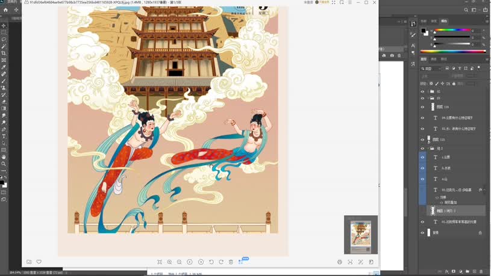Zoom in using viewer magnifier plus
This screenshot has height=276, width=491.
[169, 262]
